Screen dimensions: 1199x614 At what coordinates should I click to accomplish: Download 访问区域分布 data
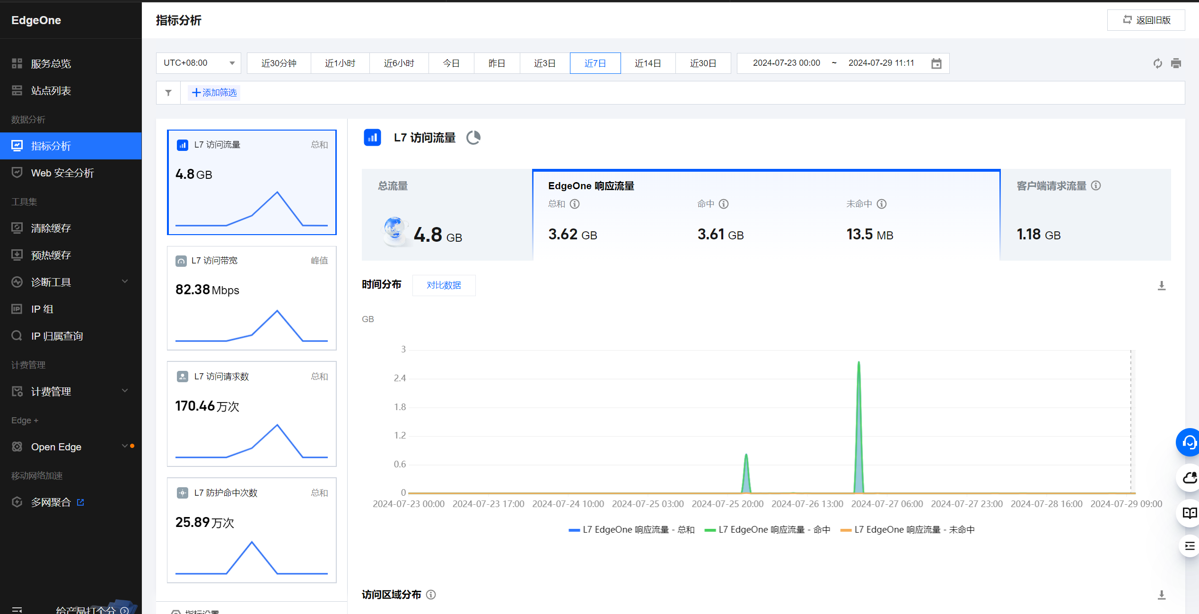[1161, 595]
